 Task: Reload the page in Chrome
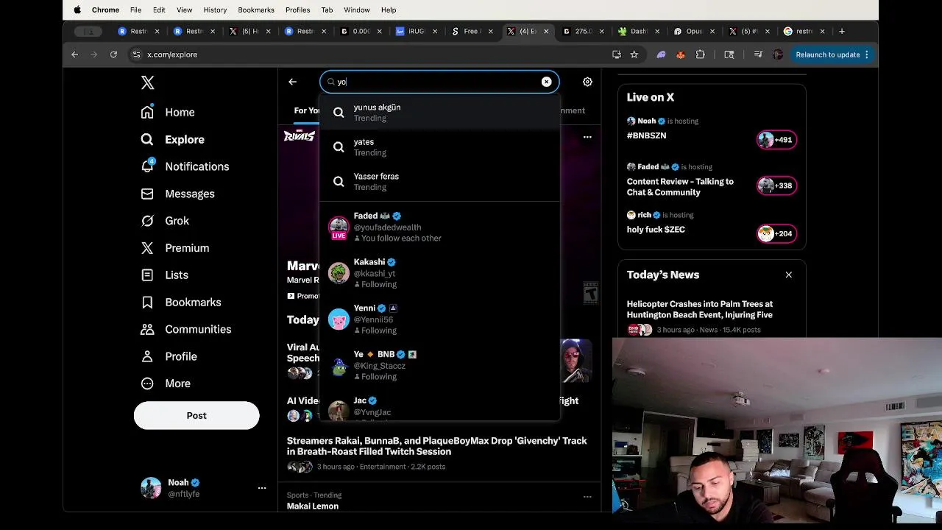pyautogui.click(x=113, y=54)
